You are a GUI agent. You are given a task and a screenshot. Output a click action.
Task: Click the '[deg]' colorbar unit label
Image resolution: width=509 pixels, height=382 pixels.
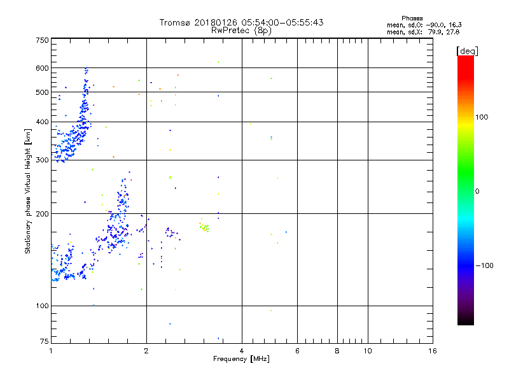[x=467, y=51]
